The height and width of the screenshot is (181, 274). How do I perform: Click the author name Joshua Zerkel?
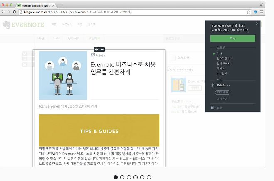coord(49,106)
